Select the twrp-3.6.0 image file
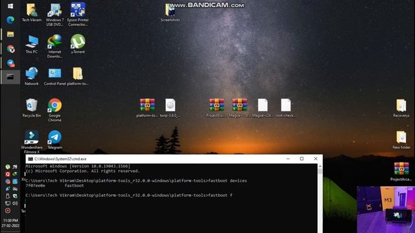 (170, 108)
